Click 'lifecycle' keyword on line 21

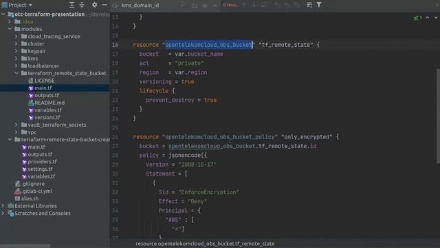click(x=154, y=91)
